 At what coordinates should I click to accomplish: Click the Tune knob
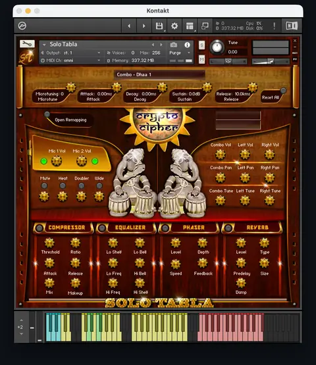[217, 47]
